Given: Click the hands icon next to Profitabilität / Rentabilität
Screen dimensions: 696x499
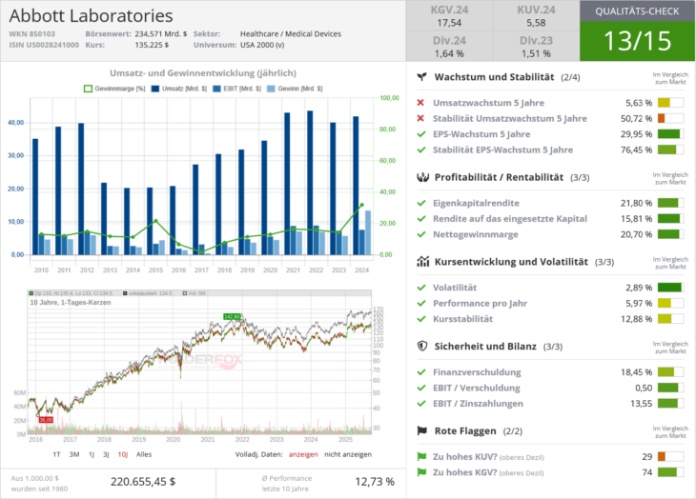Looking at the screenshot, I should [421, 177].
